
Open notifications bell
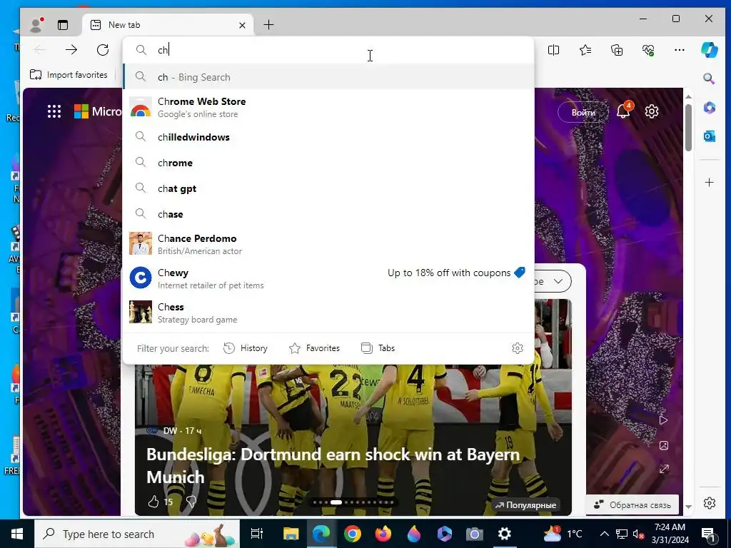tap(623, 111)
